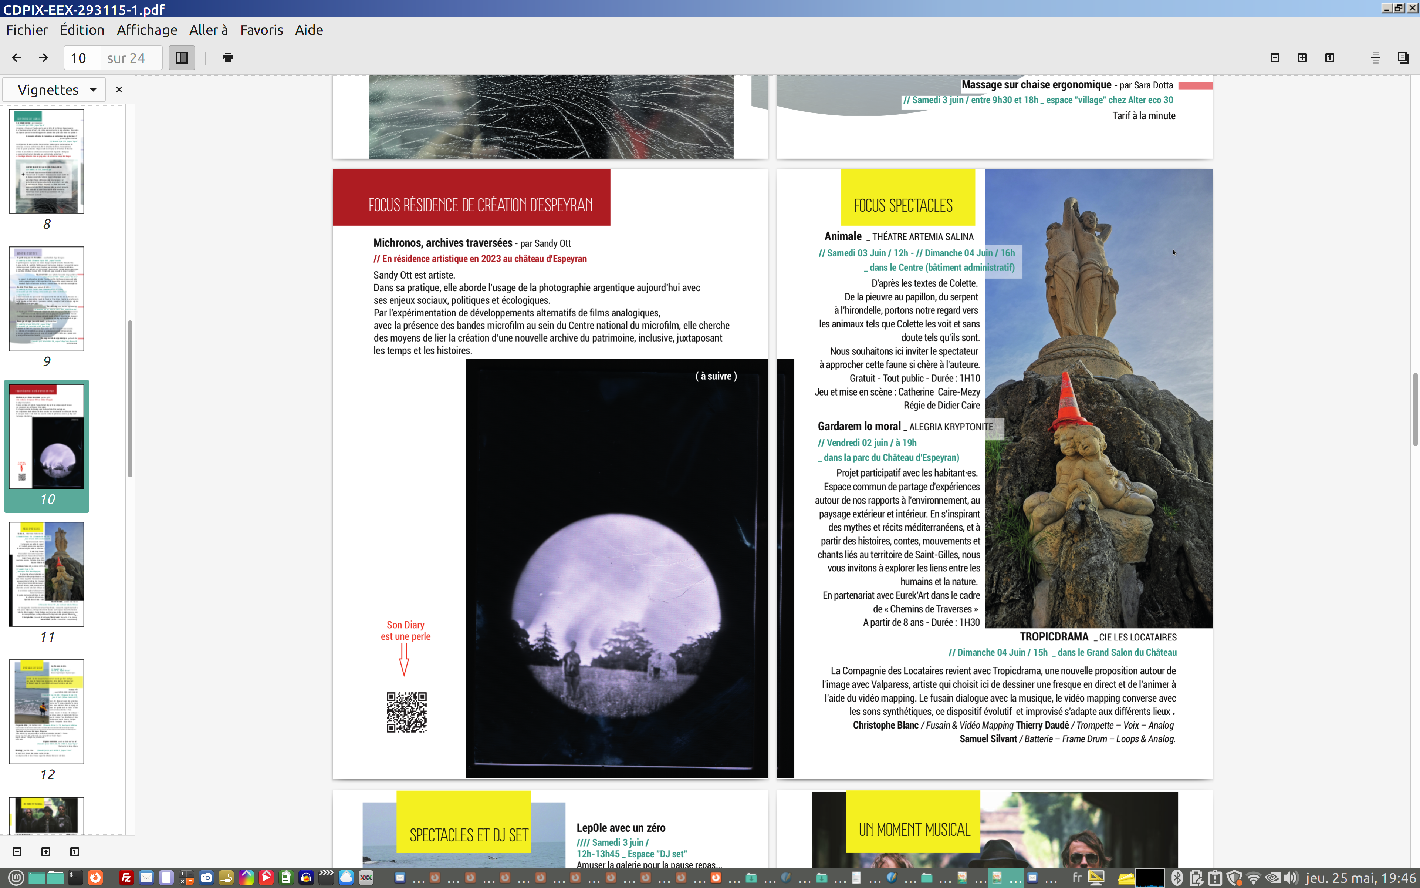Toggle dual page view mode
The height and width of the screenshot is (888, 1420).
[x=1403, y=58]
